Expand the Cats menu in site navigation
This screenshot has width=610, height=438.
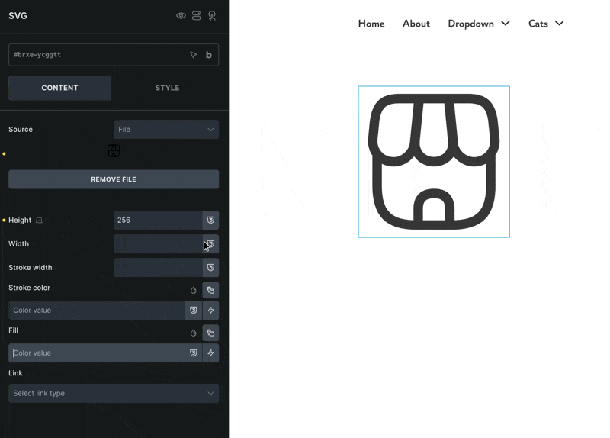tap(546, 24)
